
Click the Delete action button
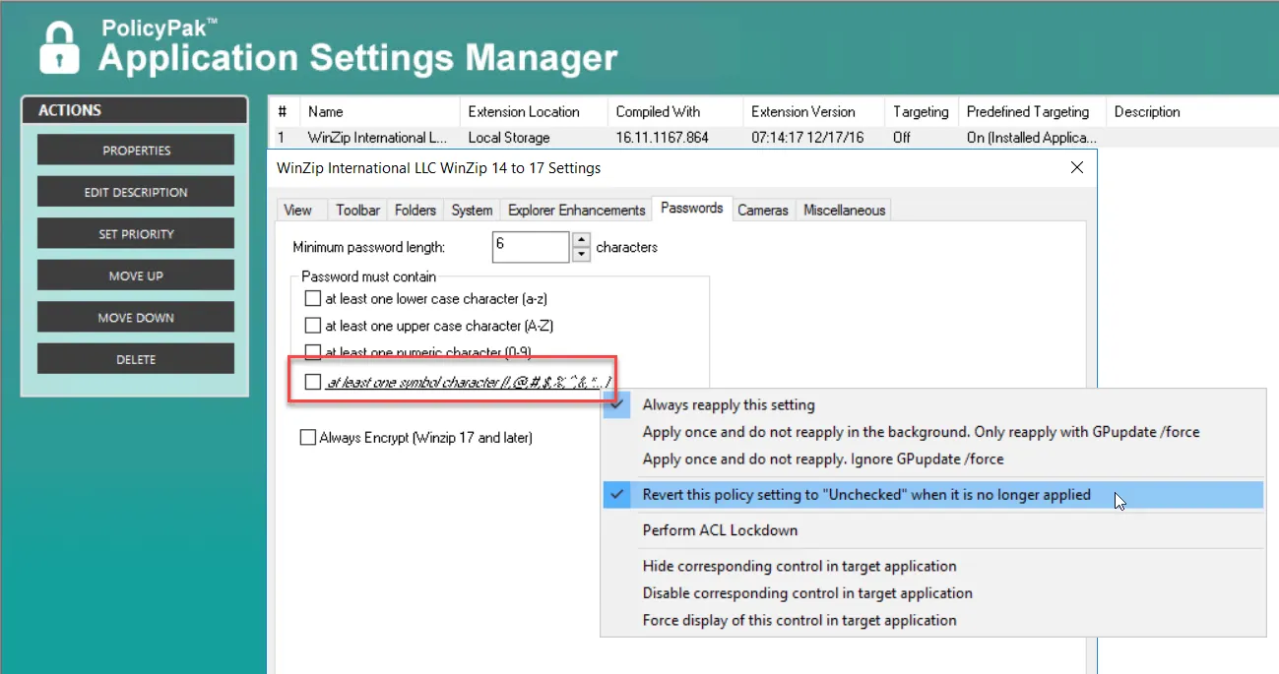pyautogui.click(x=136, y=359)
